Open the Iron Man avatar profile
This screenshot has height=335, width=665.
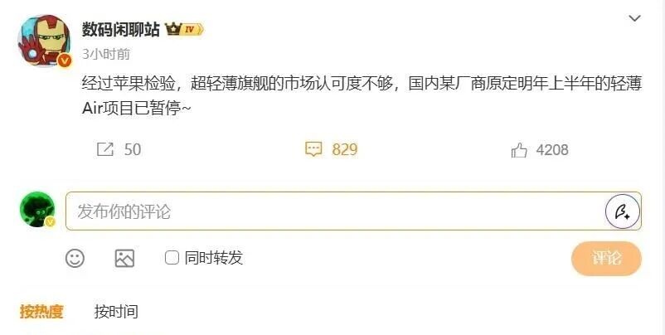pyautogui.click(x=44, y=41)
